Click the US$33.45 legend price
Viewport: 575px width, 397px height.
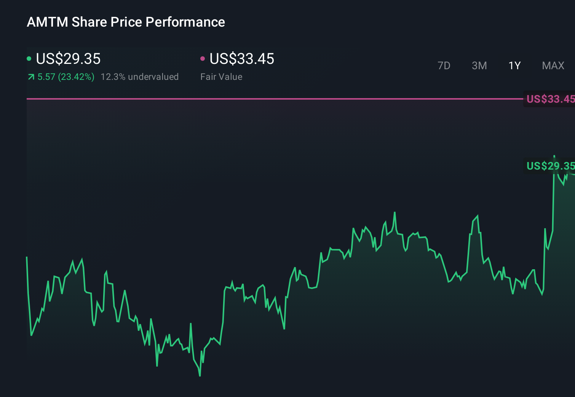(242, 59)
